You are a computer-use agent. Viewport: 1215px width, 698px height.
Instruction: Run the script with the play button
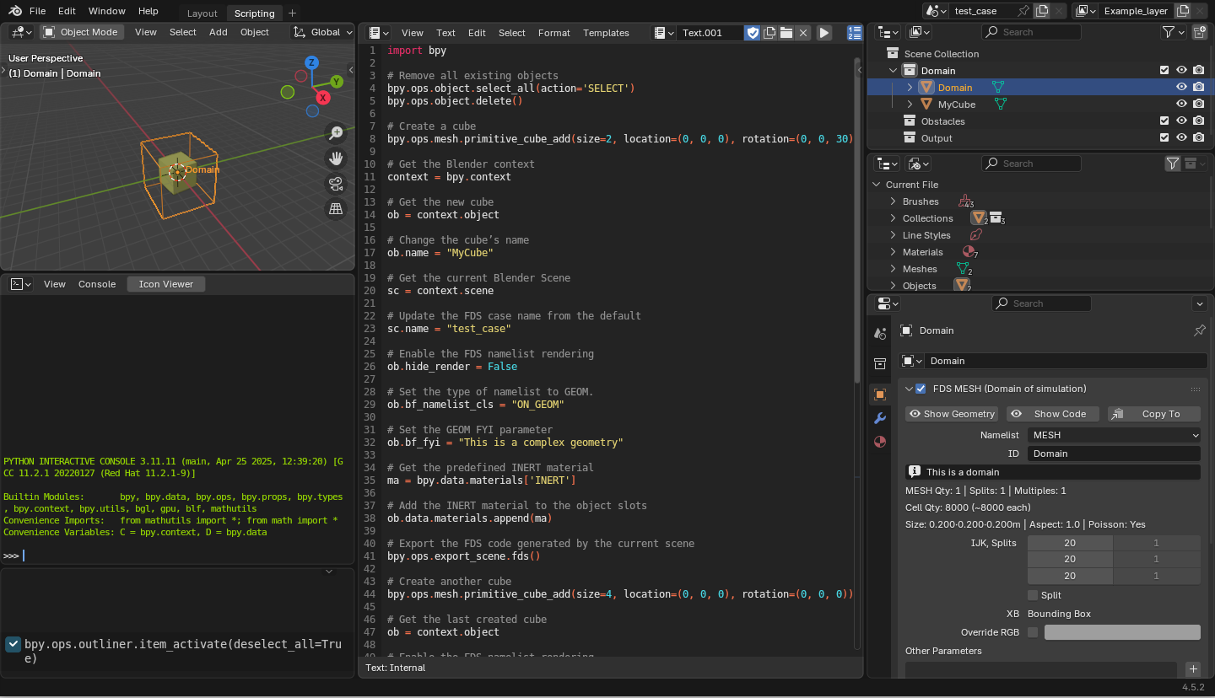pyautogui.click(x=824, y=33)
